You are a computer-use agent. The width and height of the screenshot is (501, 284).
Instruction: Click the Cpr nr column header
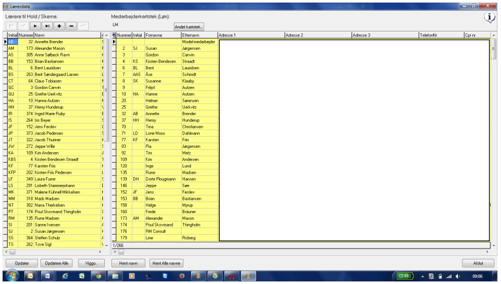[477, 35]
